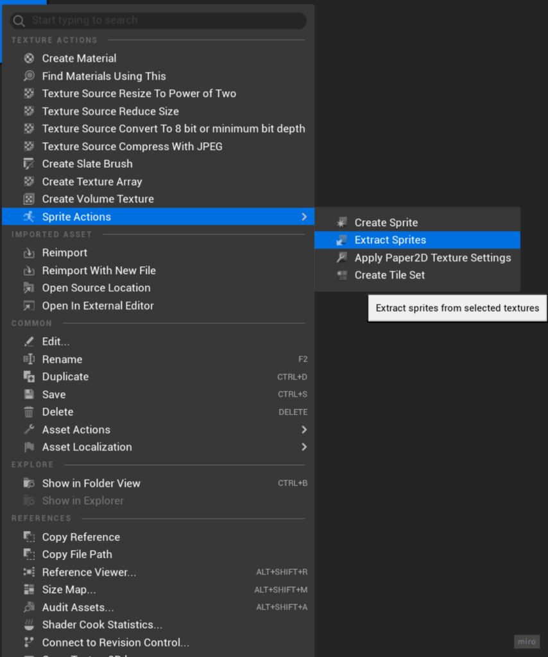
Task: Open Size Map from the References section
Action: pos(69,590)
